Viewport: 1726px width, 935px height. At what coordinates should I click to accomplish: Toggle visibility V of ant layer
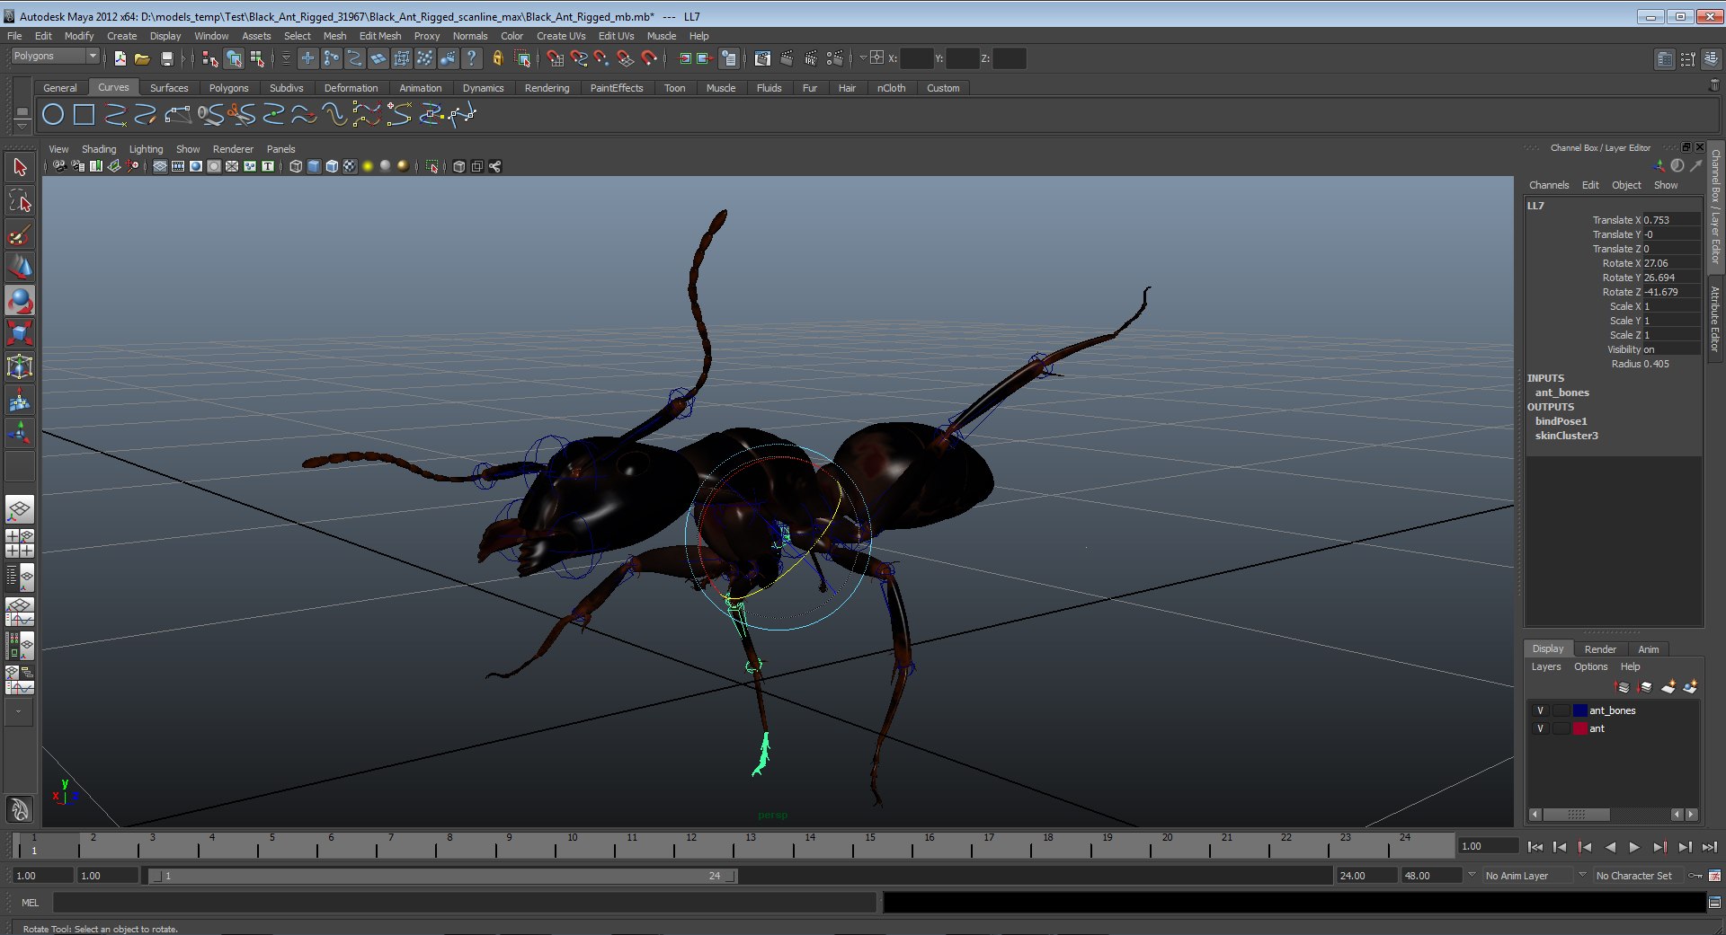pos(1540,728)
